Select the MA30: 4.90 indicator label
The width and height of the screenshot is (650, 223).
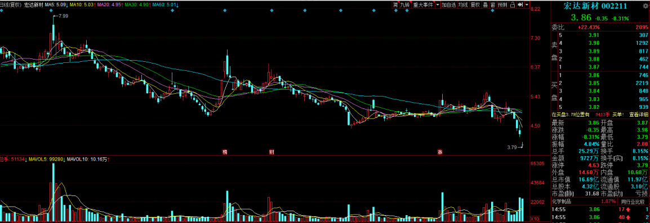coord(136,5)
